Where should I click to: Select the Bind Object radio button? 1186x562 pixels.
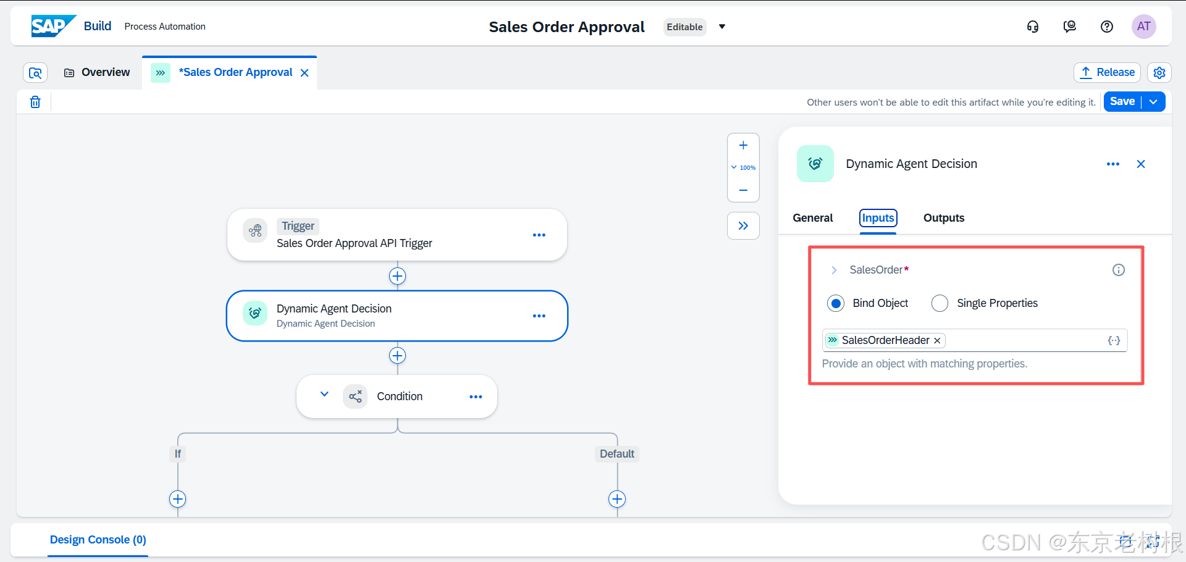point(836,303)
